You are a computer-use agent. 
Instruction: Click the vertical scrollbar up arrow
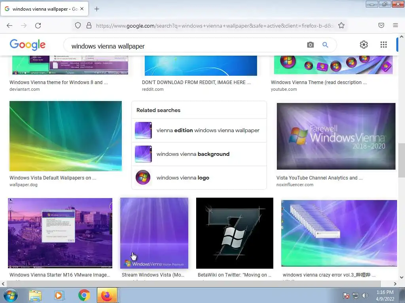click(402, 37)
